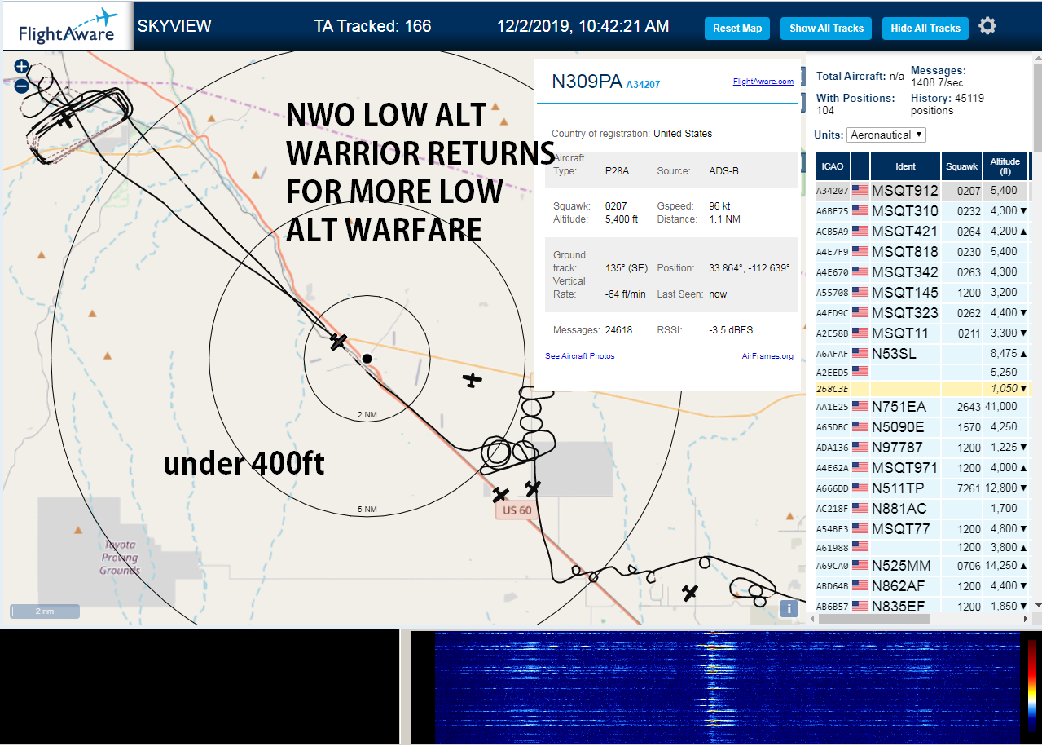Viewport: 1042px width, 746px height.
Task: Select the MSQT310 aircraft row
Action: pos(922,211)
